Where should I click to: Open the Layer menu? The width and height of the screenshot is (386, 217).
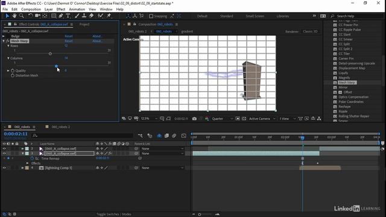tap(48, 9)
